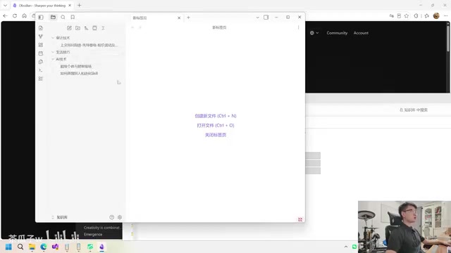
Task: Open Obsidian help icon
Action: (x=111, y=217)
